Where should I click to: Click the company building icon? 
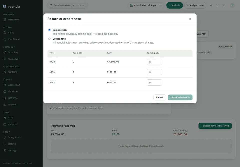131,5
